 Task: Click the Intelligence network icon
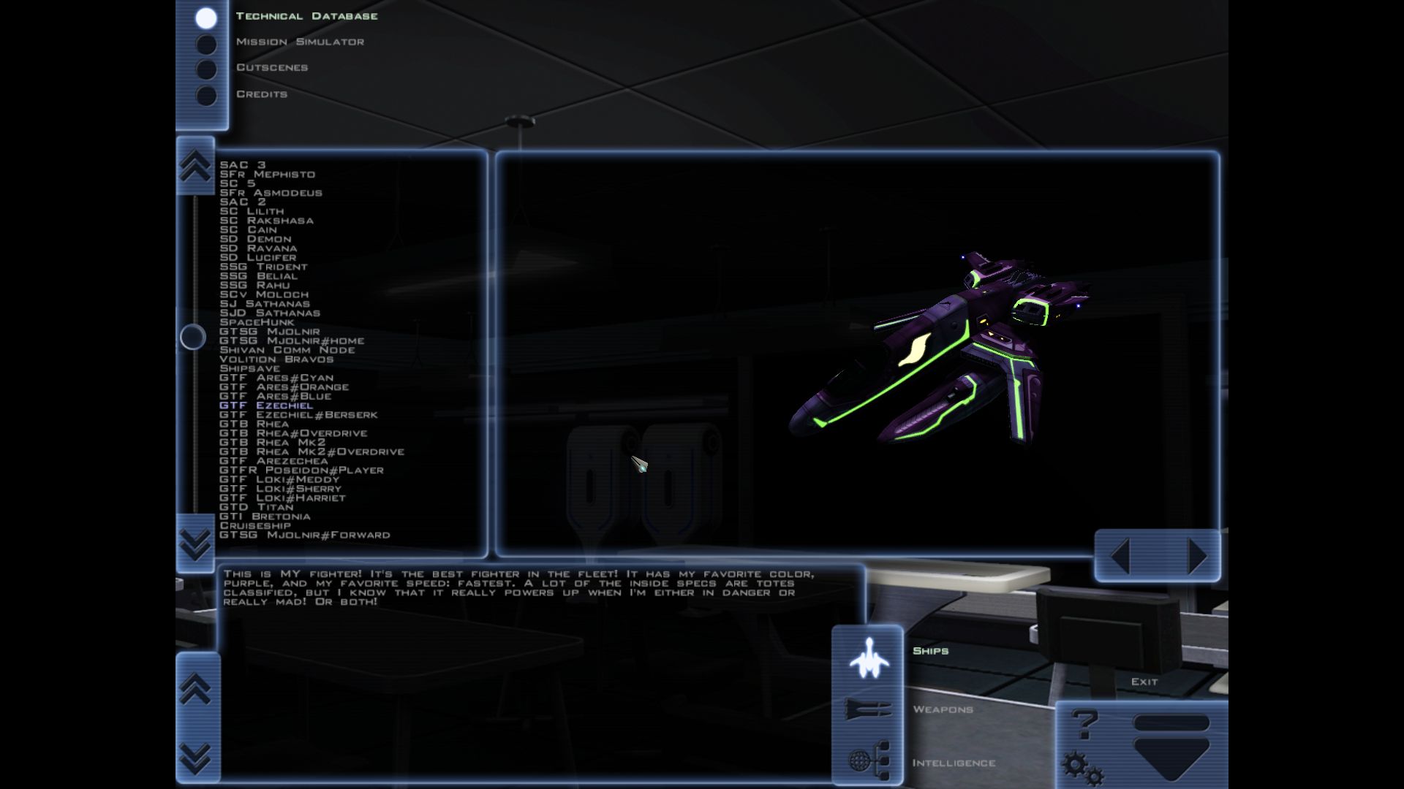869,760
